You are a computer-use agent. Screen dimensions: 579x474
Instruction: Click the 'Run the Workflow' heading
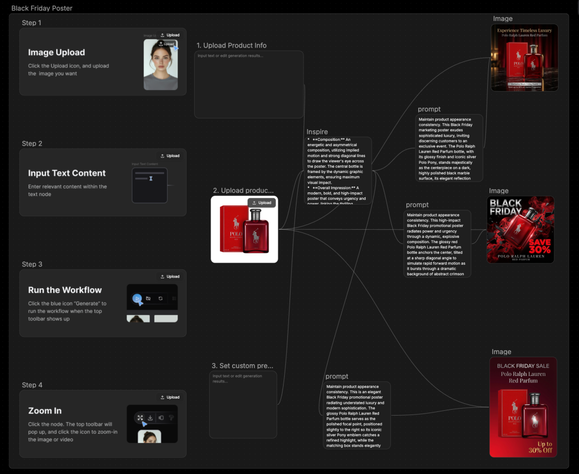tap(65, 290)
